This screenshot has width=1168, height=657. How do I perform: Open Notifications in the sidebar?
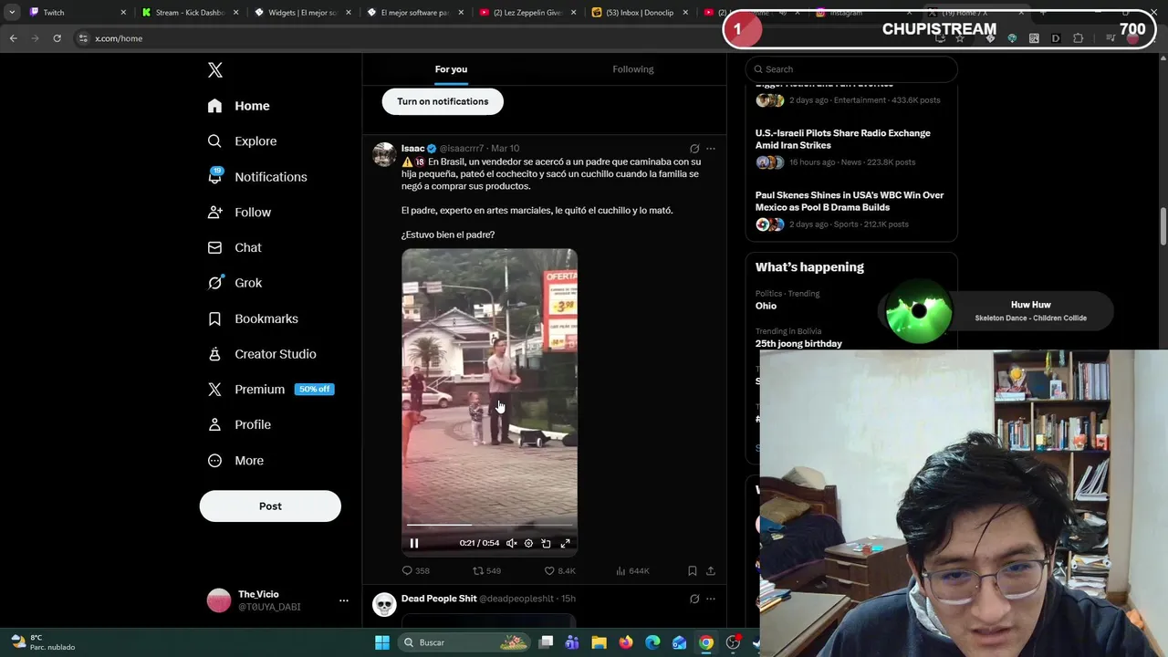[x=257, y=177]
